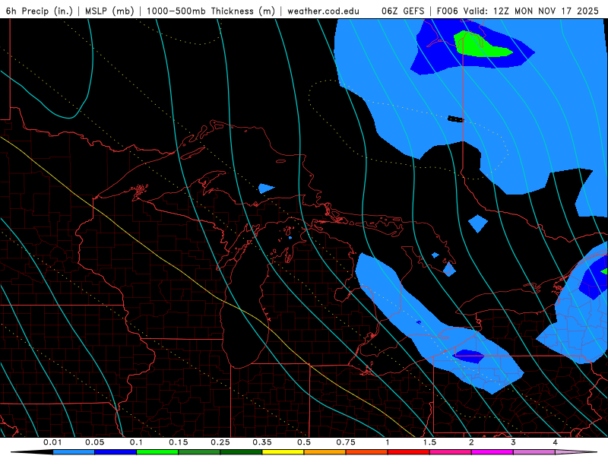Viewport: 608px width, 456px height.
Task: Select the dark green 0.25 legend swatch
Action: coord(241,452)
